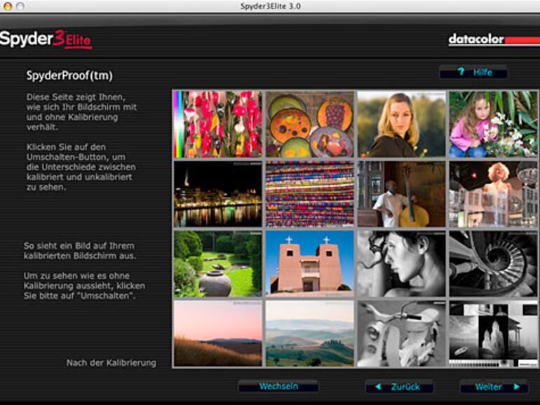The height and width of the screenshot is (405, 540).
Task: Select the night city skyline thumbnail
Action: click(x=217, y=194)
